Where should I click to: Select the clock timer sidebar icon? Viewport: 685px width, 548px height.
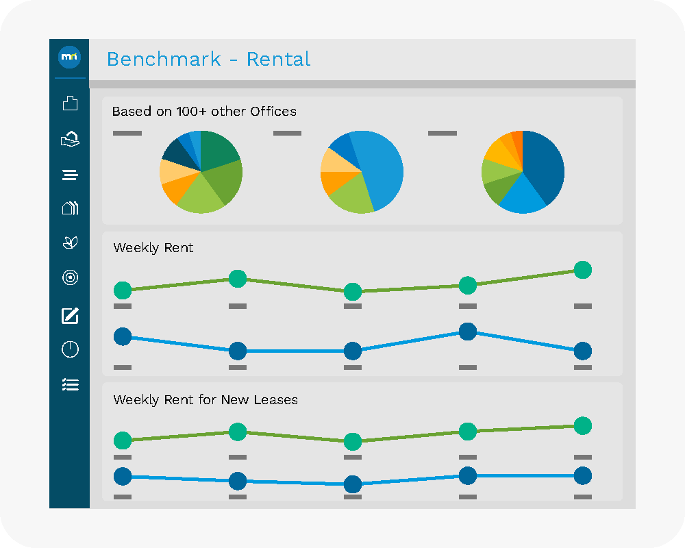click(x=70, y=349)
